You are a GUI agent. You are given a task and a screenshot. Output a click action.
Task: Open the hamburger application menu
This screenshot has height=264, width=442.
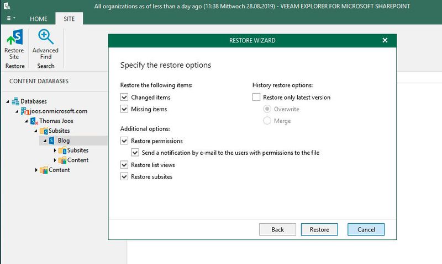(10, 18)
